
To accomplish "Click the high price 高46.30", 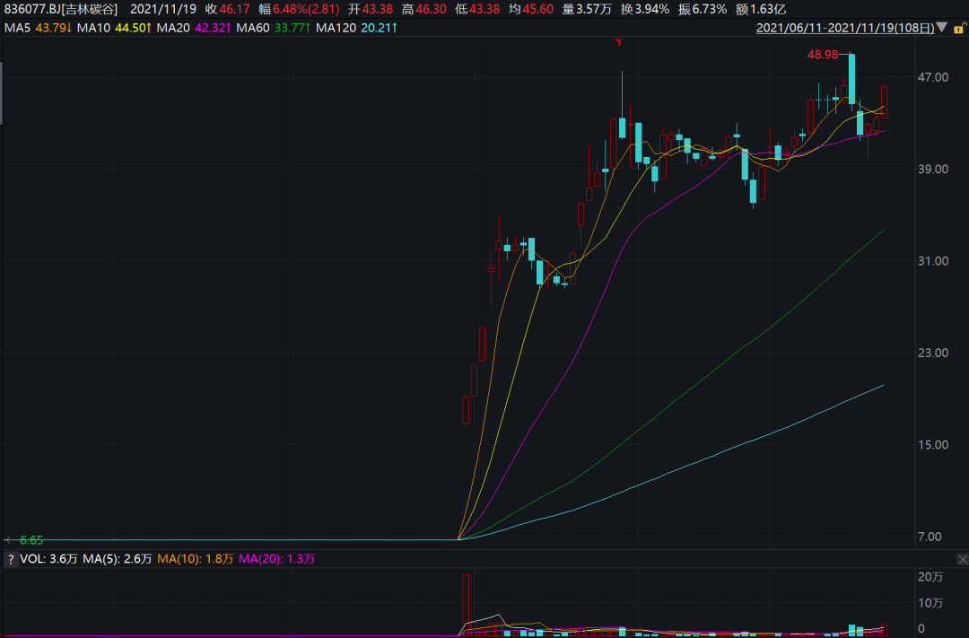I will point(423,9).
